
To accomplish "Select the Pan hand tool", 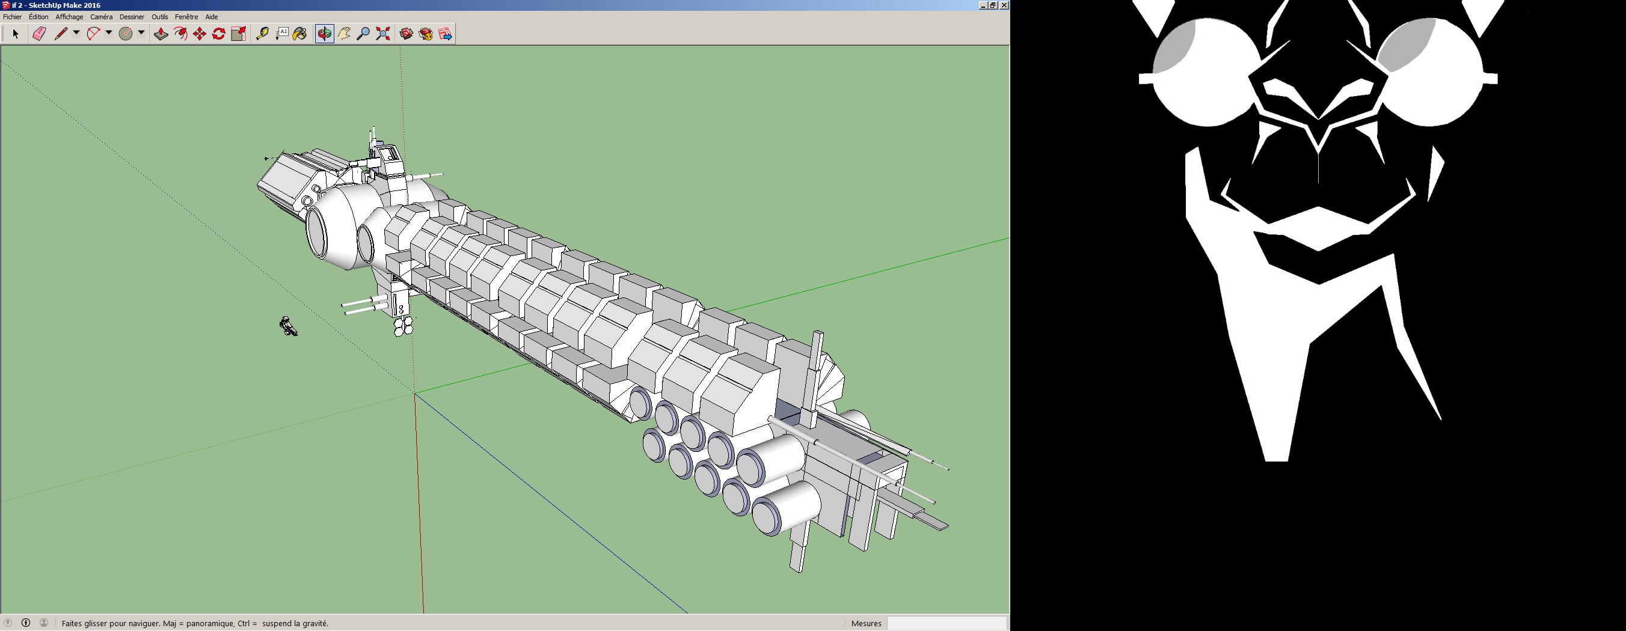I will (x=344, y=34).
